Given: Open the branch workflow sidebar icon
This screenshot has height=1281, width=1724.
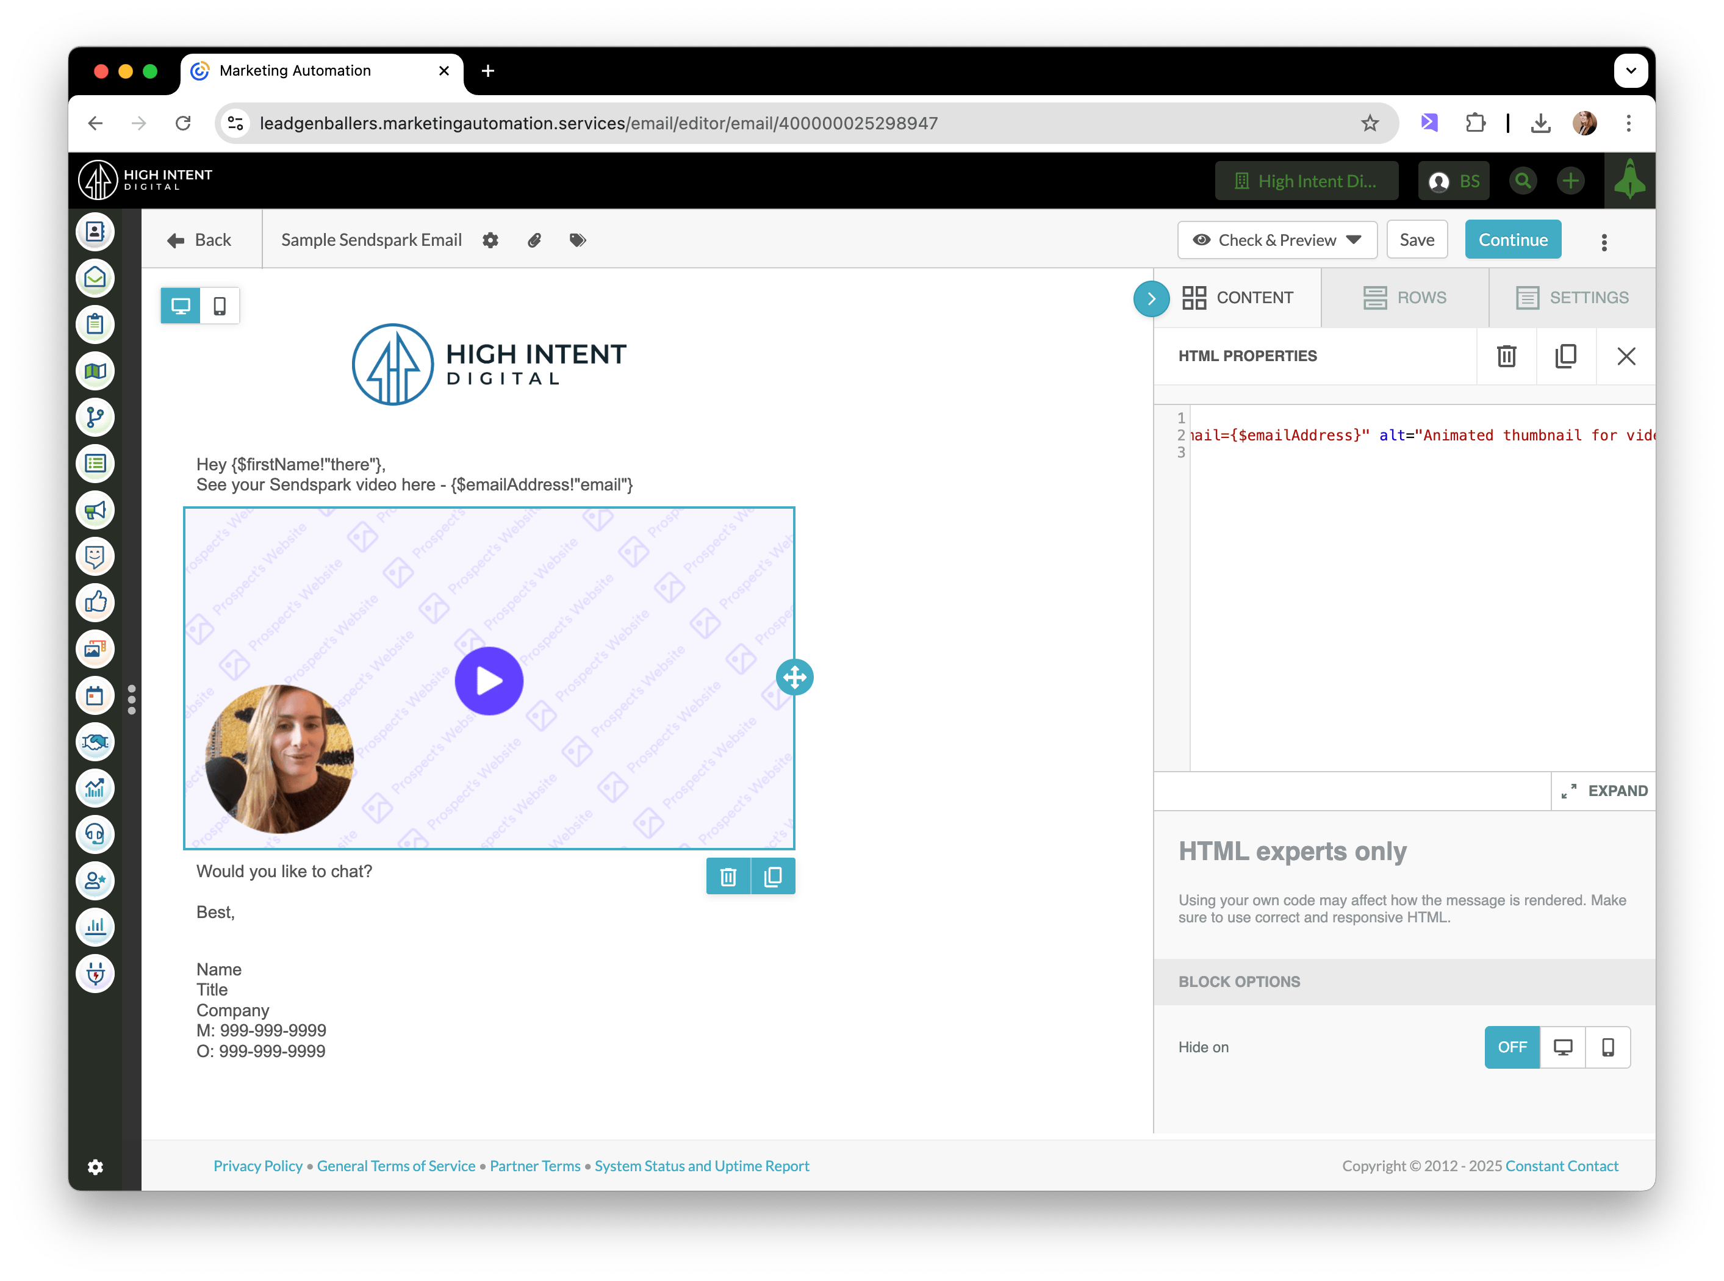Looking at the screenshot, I should [x=95, y=417].
